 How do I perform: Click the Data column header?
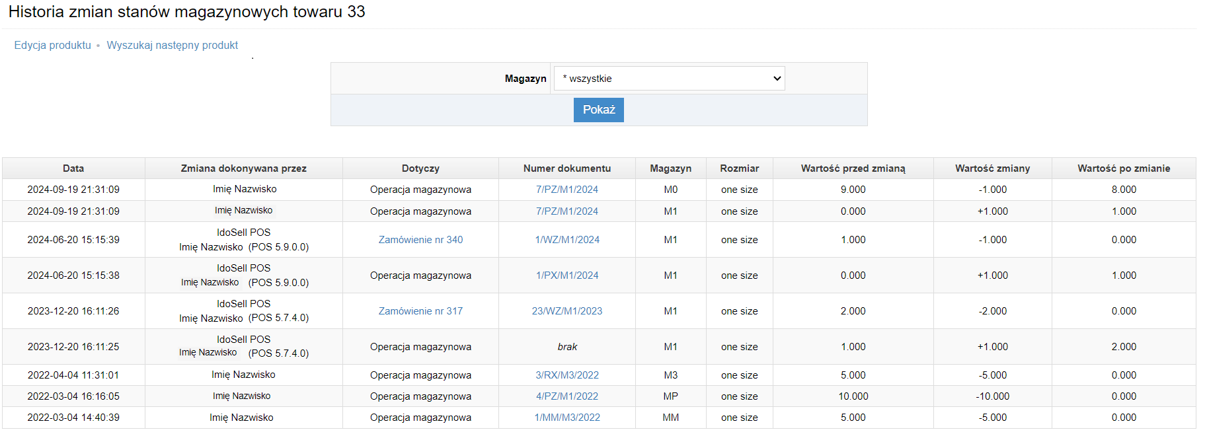(73, 168)
